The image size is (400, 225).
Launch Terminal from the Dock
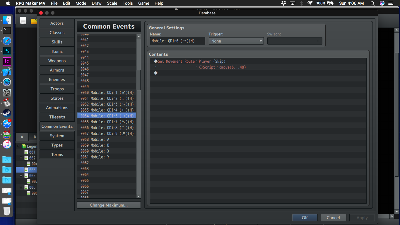point(7,30)
